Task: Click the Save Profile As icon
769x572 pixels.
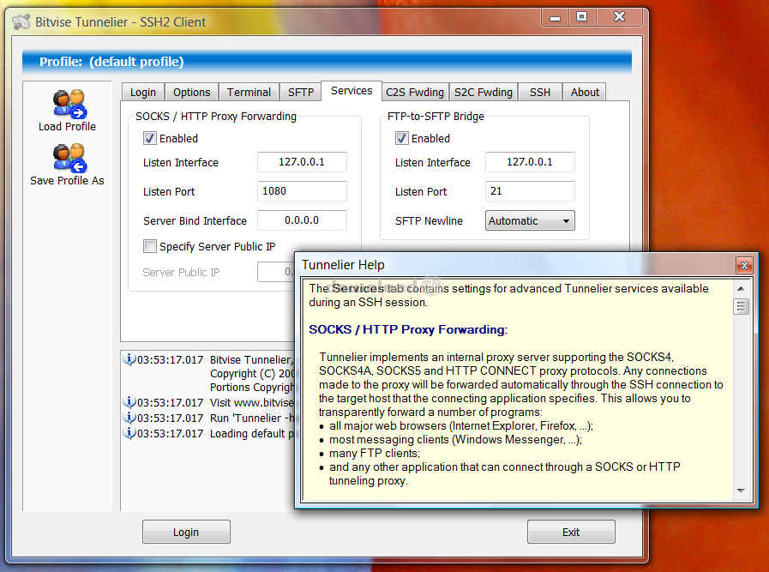Action: coord(69,158)
